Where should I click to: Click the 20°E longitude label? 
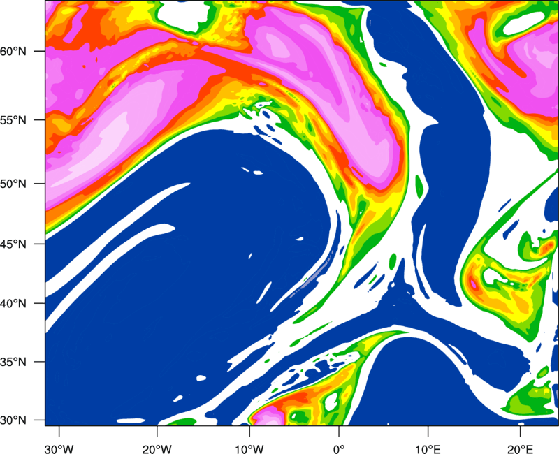tap(520, 449)
